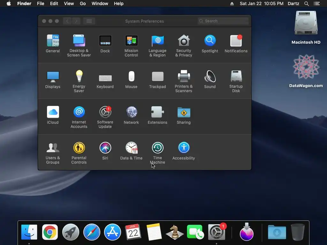
Task: Open the Displays preferences pane
Action: pos(53,79)
